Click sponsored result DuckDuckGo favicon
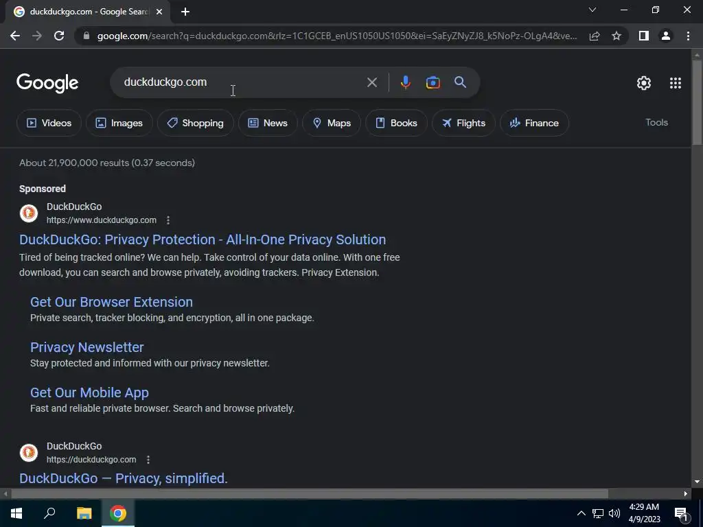Screen dimensions: 703x527 pos(29,213)
